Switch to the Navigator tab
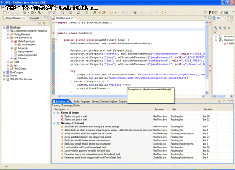 pyautogui.click(x=35, y=18)
